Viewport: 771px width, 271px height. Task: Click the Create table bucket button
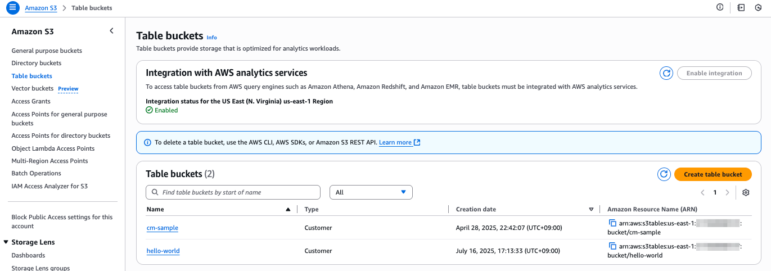tap(713, 174)
